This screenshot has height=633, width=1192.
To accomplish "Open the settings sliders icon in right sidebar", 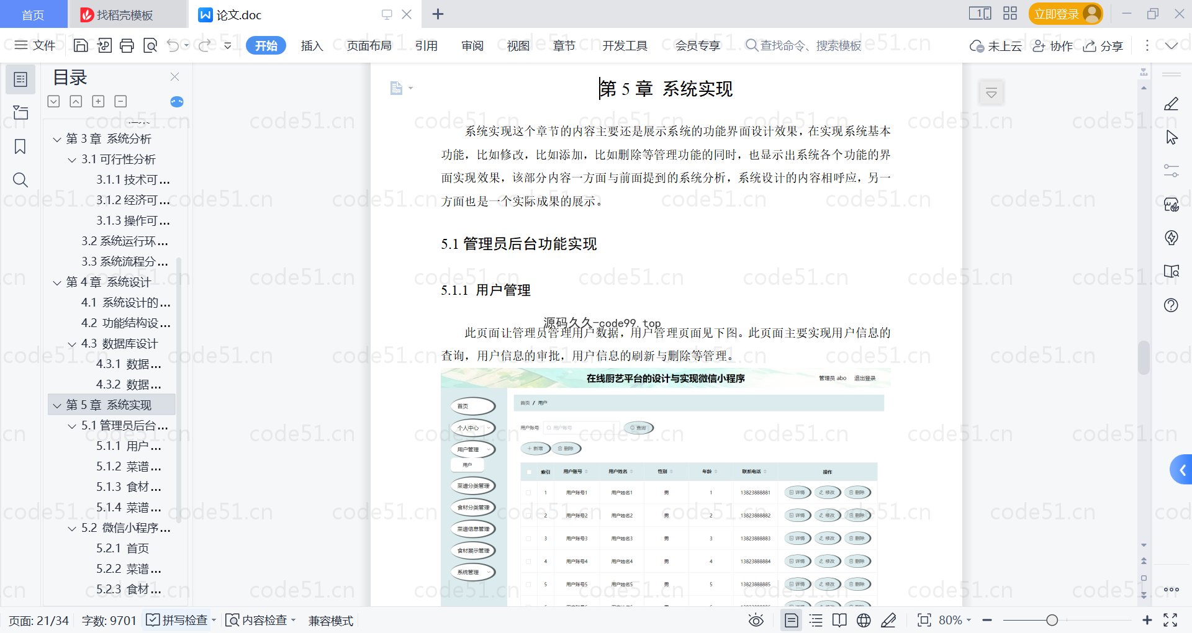I will click(1172, 171).
